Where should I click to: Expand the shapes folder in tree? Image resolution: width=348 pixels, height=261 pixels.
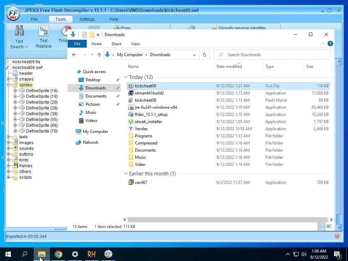pos(8,79)
